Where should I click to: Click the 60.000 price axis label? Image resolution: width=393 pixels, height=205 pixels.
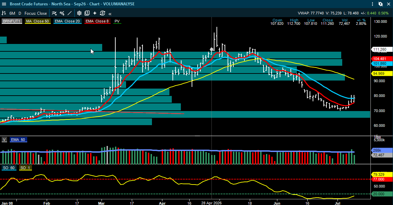click(x=380, y=125)
